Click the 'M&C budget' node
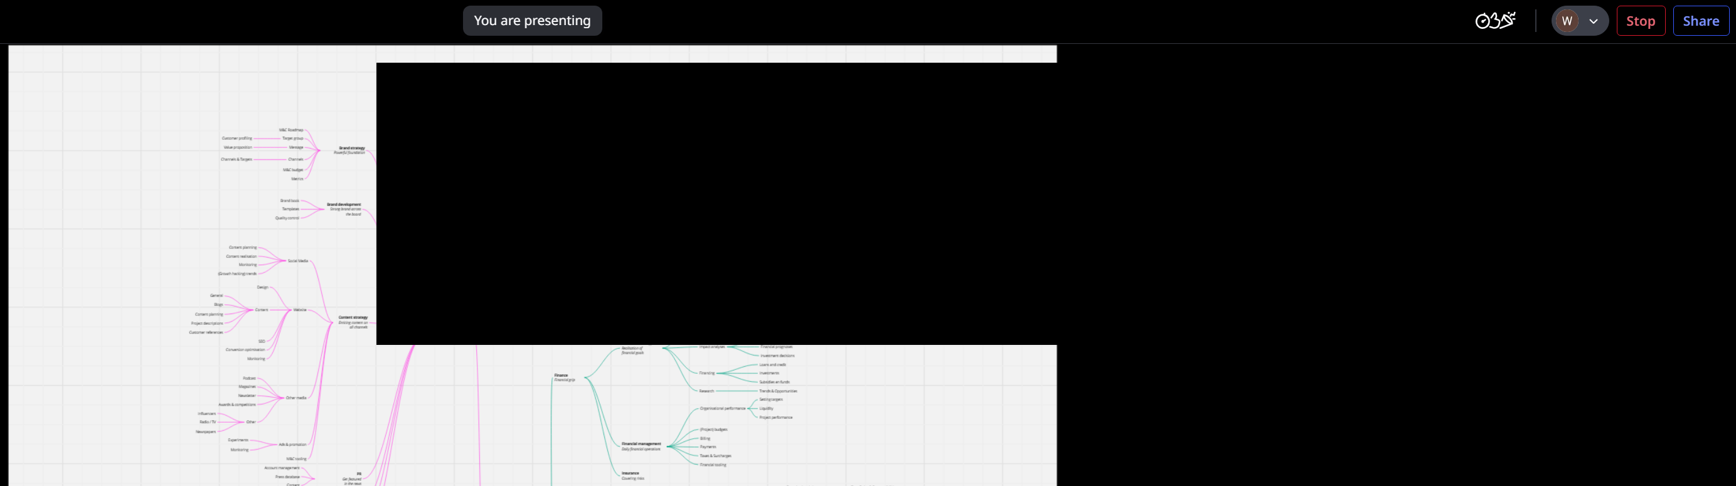1736x486 pixels. 293,169
